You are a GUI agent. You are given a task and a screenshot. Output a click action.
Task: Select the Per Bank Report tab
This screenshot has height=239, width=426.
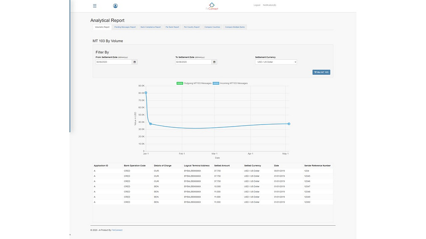point(172,27)
